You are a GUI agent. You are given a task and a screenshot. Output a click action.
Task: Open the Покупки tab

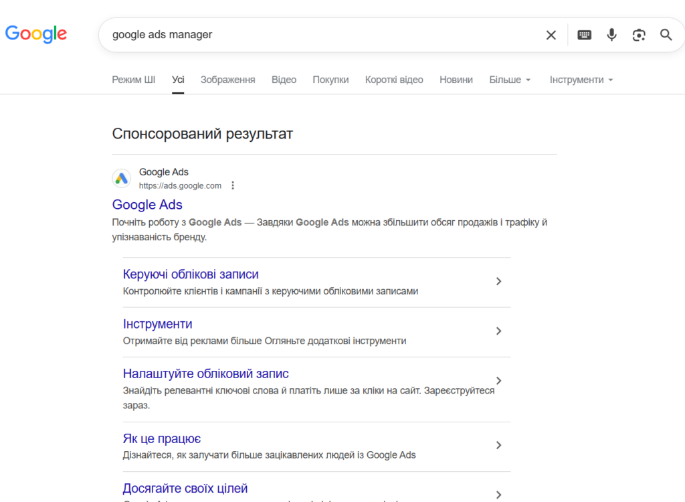pos(330,80)
